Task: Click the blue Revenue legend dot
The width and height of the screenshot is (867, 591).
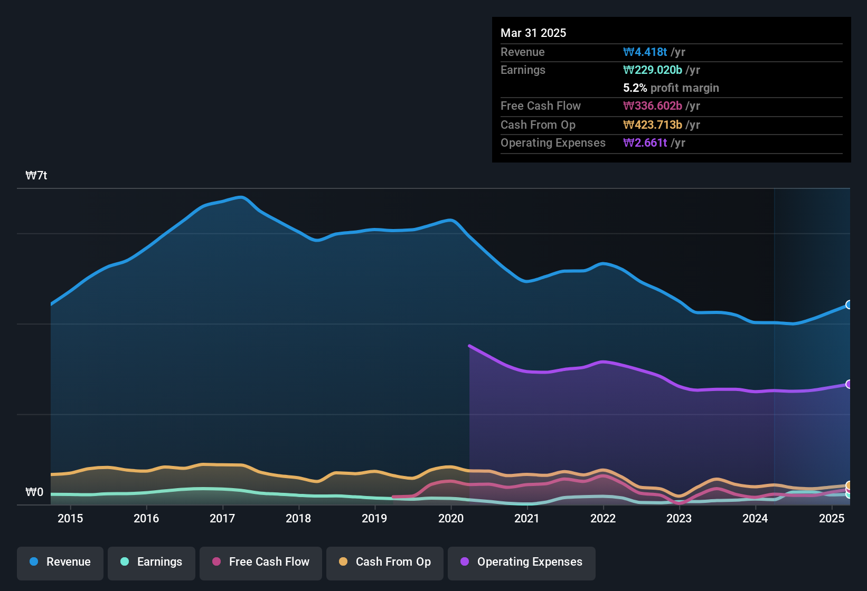Action: (x=34, y=562)
